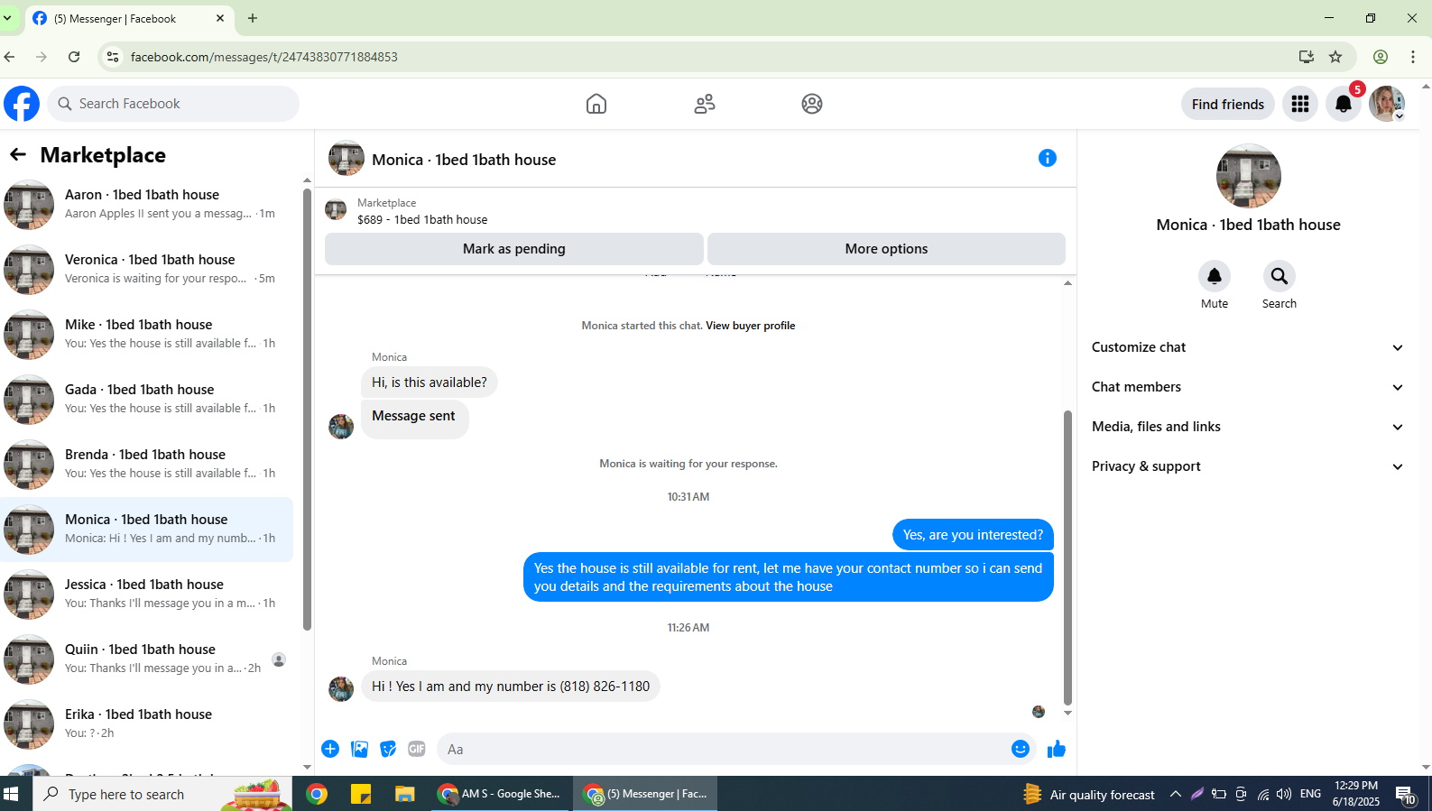
Task: Open the Facebook Home feed icon
Action: point(596,104)
